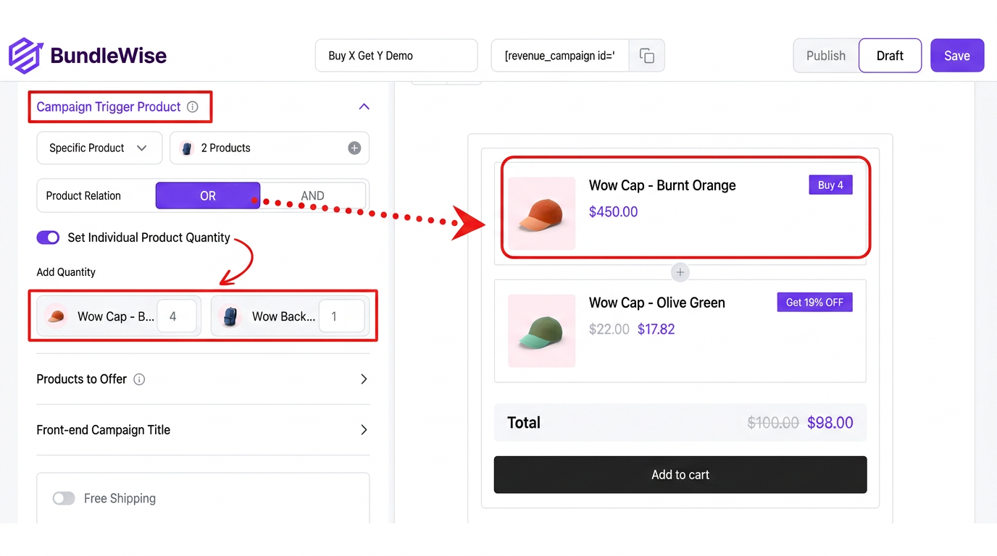Click the Olive Green cap thumbnail
Viewport: 997px width, 556px height.
542,331
